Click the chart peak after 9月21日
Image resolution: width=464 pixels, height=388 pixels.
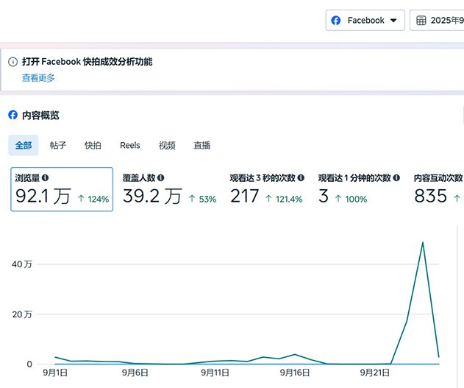tap(422, 242)
